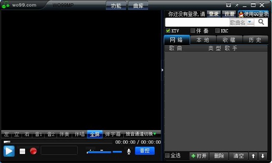This screenshot has width=272, height=163.
Task: Open the skin/menu dropdown icon in title bar
Action: click(228, 5)
